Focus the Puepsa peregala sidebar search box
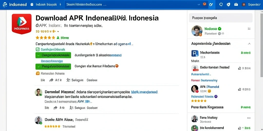Viewport: 263px width, 131px height. (x=221, y=18)
